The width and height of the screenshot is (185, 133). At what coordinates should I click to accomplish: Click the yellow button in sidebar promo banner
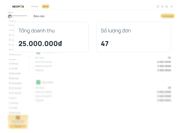point(18,126)
